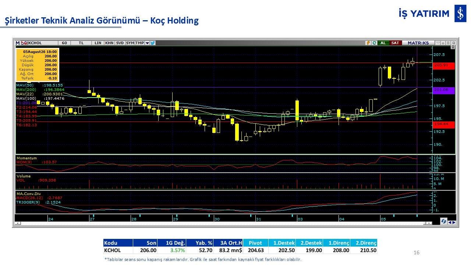Click the T3:194.44 trend level text

tap(26, 112)
